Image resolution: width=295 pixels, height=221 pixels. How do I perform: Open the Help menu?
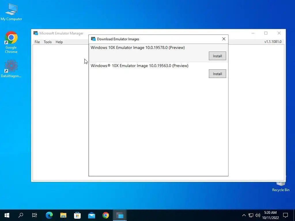(x=59, y=42)
